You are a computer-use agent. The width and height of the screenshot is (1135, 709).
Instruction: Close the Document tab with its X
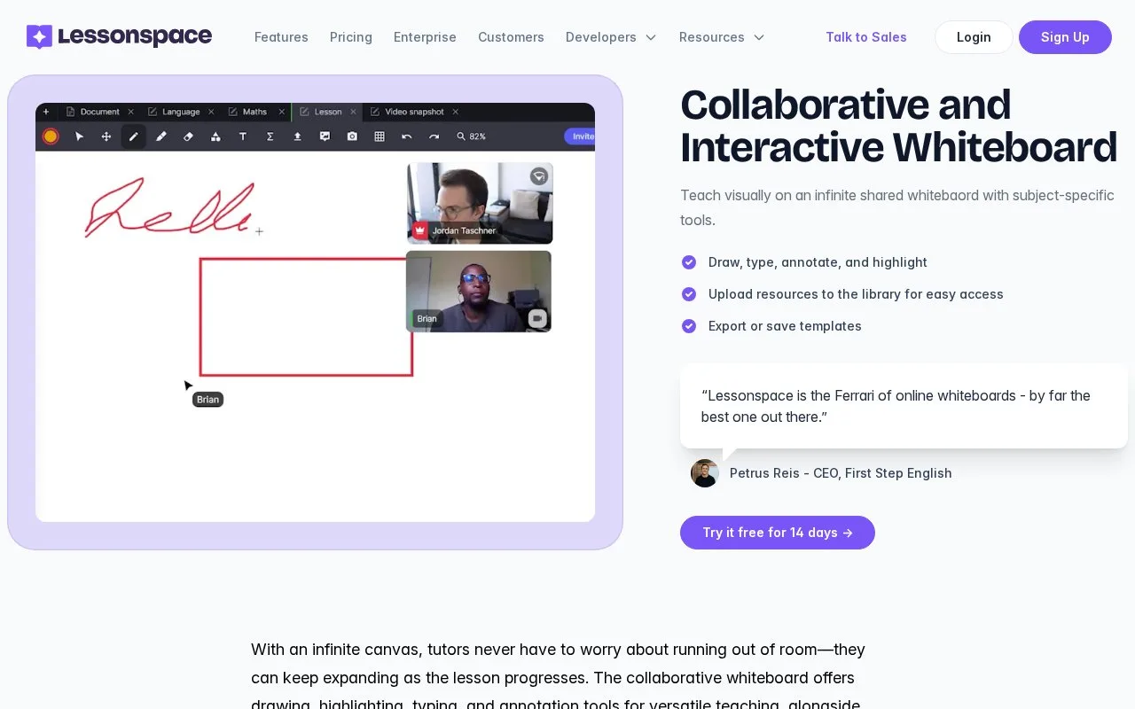click(x=130, y=112)
